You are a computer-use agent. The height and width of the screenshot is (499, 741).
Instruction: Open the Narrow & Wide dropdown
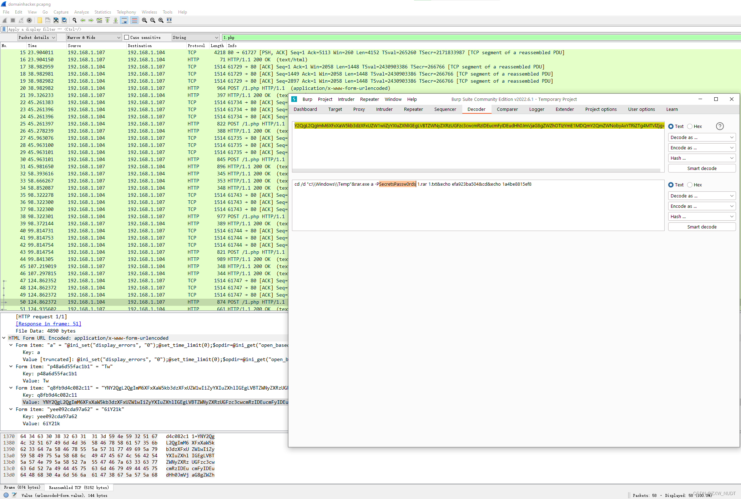(x=94, y=37)
